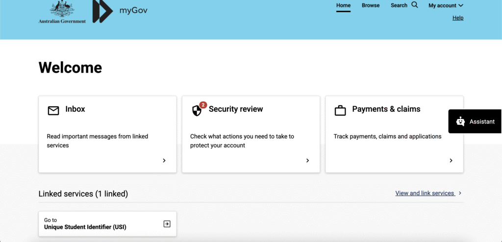Click the Security review notification badge
502x242 pixels.
203,105
